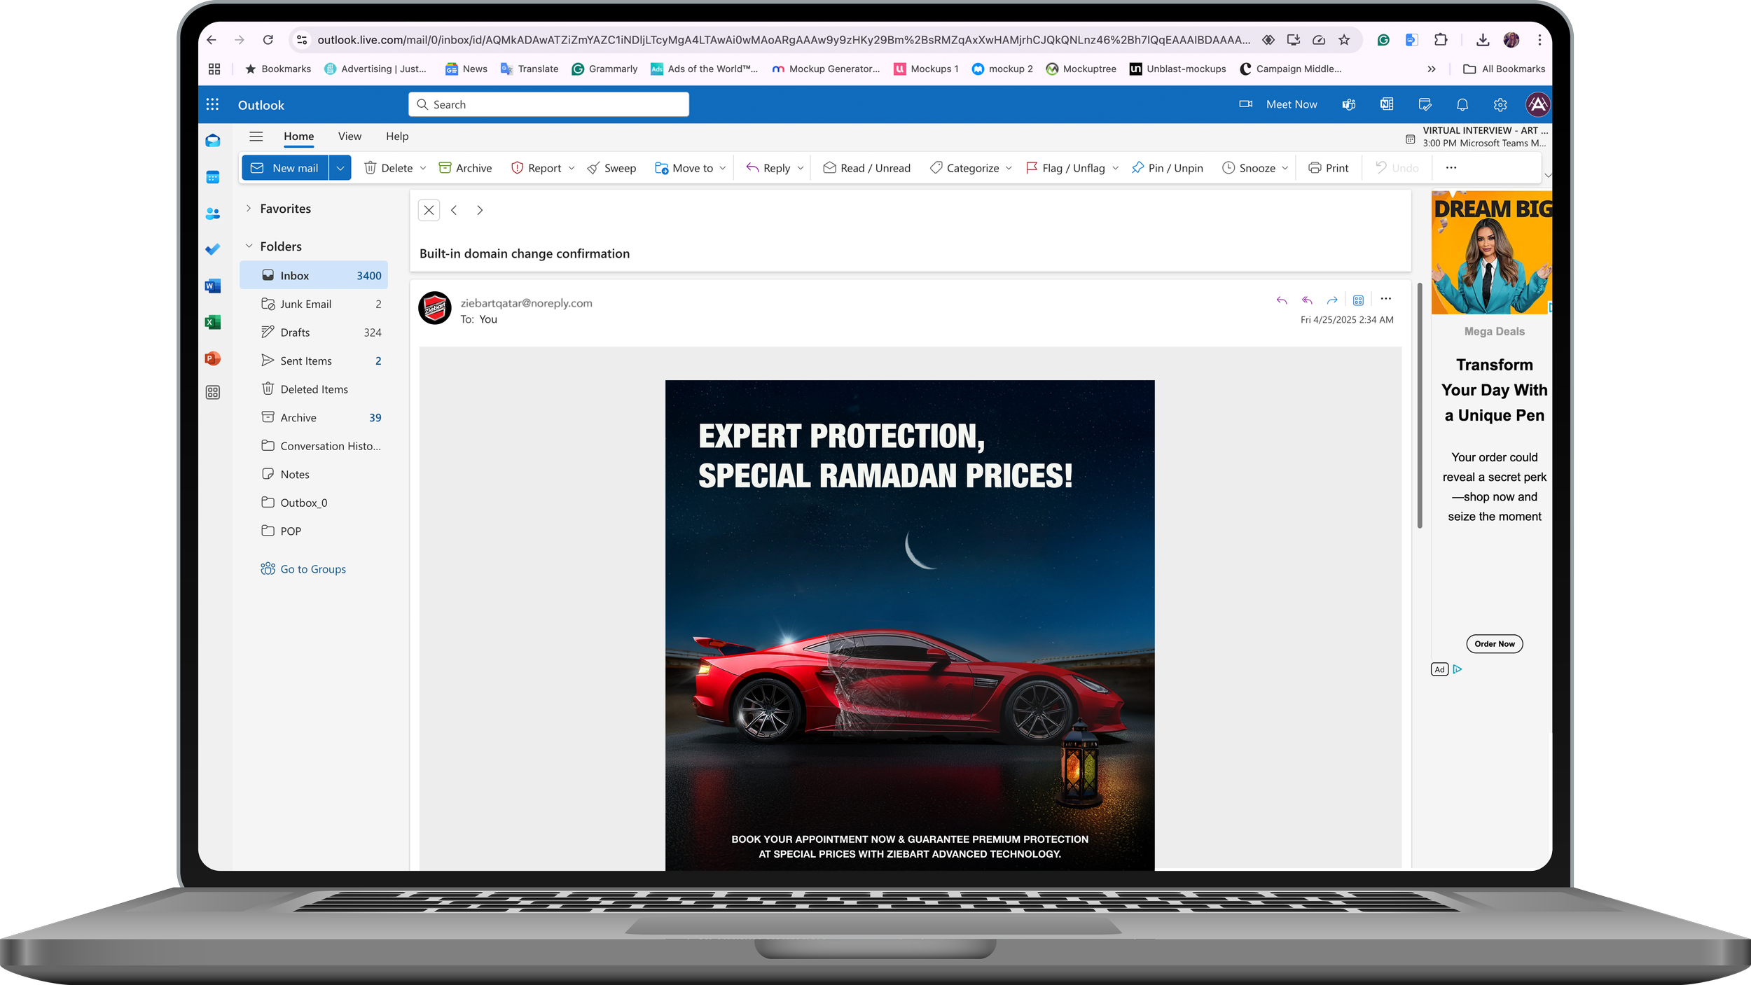The width and height of the screenshot is (1751, 985).
Task: Click the Outlook search field
Action: (548, 104)
